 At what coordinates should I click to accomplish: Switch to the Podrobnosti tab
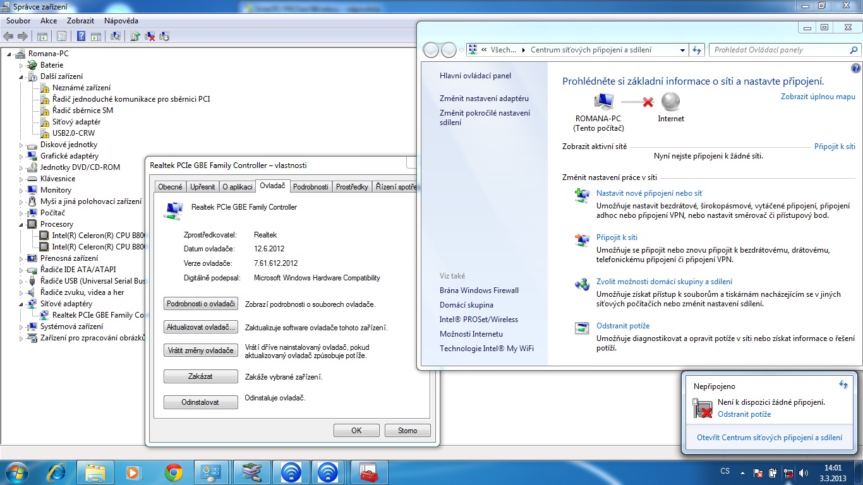310,187
